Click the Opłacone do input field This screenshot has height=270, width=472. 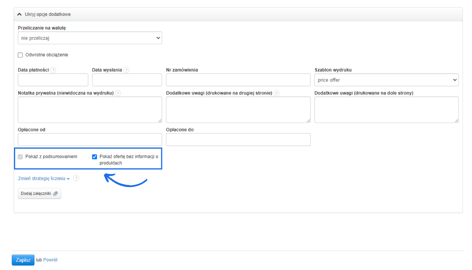[x=238, y=140]
